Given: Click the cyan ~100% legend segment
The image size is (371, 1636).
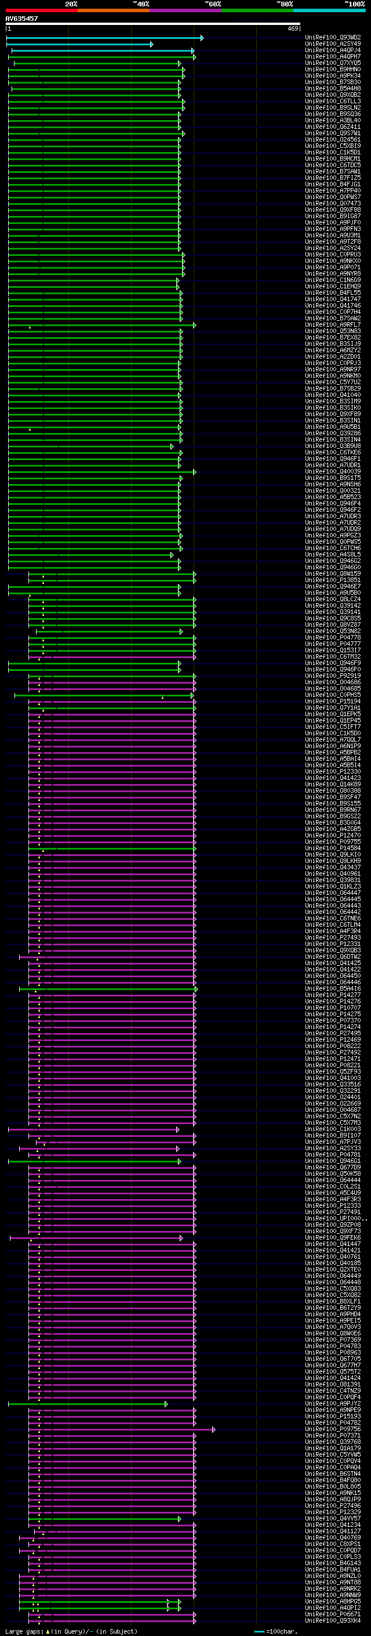Looking at the screenshot, I should (x=329, y=10).
